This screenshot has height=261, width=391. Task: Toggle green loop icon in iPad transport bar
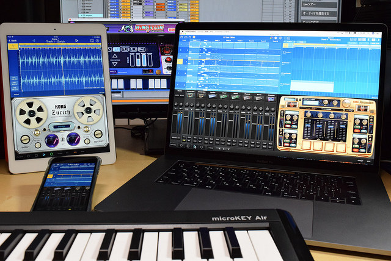(x=51, y=154)
